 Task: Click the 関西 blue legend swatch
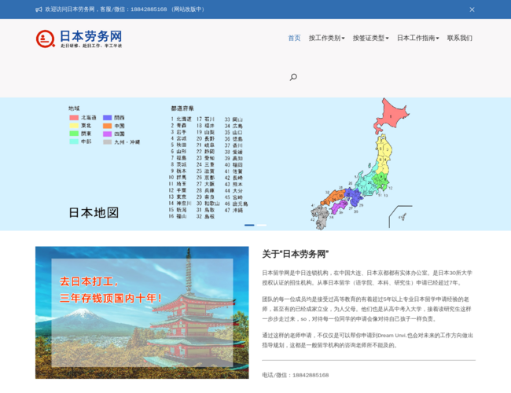pyautogui.click(x=108, y=118)
